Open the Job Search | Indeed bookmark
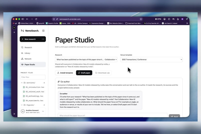Viewport: 201px width, 134px height. (170, 23)
